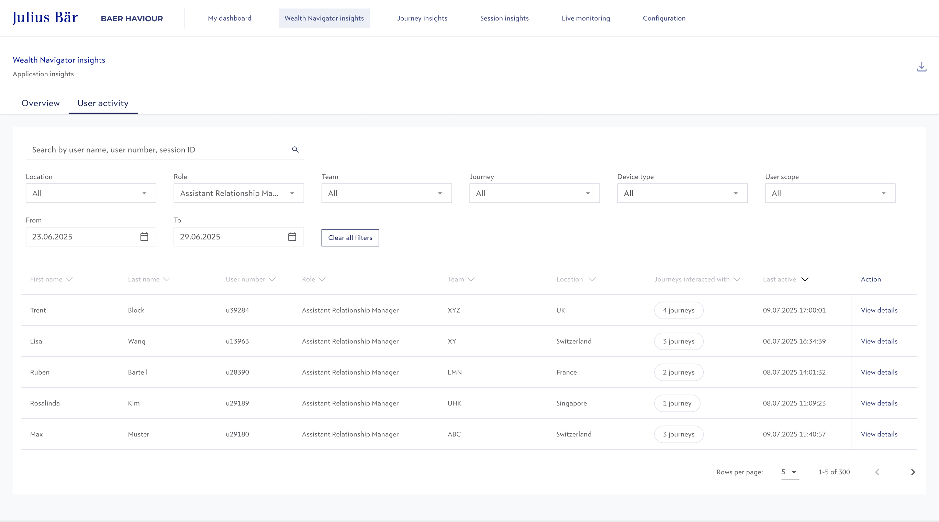Open the From date calendar icon
The width and height of the screenshot is (939, 522).
tap(144, 236)
